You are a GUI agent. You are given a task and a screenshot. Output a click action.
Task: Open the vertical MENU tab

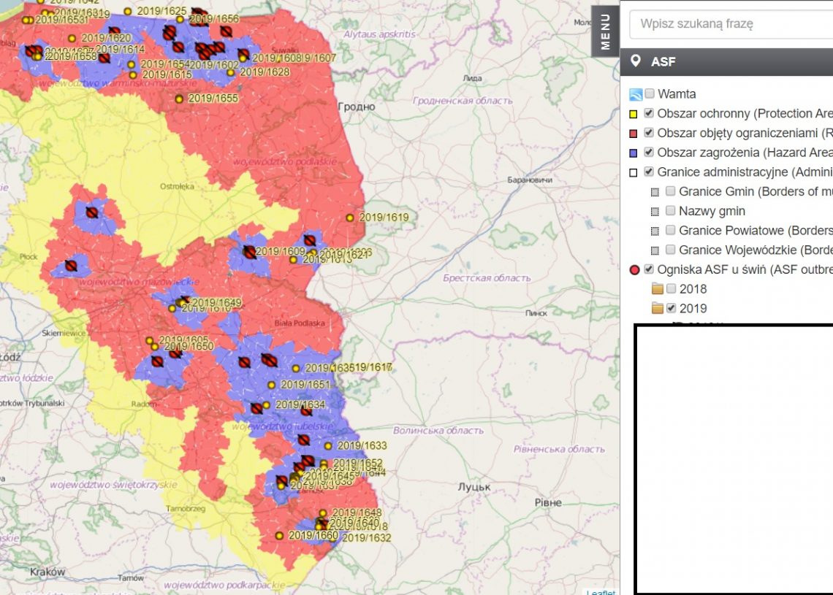[x=605, y=33]
